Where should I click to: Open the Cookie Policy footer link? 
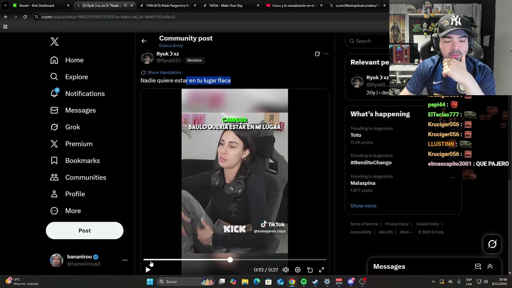tap(427, 224)
